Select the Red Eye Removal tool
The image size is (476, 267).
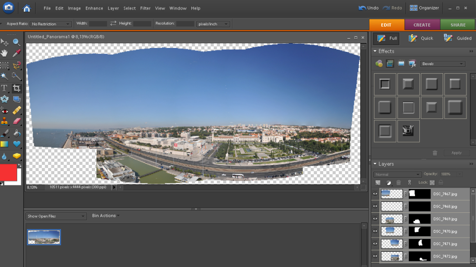click(x=4, y=111)
